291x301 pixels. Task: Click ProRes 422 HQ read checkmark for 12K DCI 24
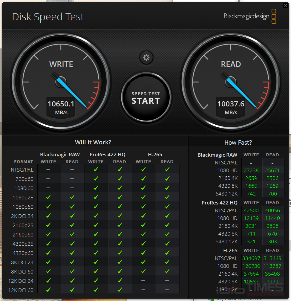(x=120, y=280)
